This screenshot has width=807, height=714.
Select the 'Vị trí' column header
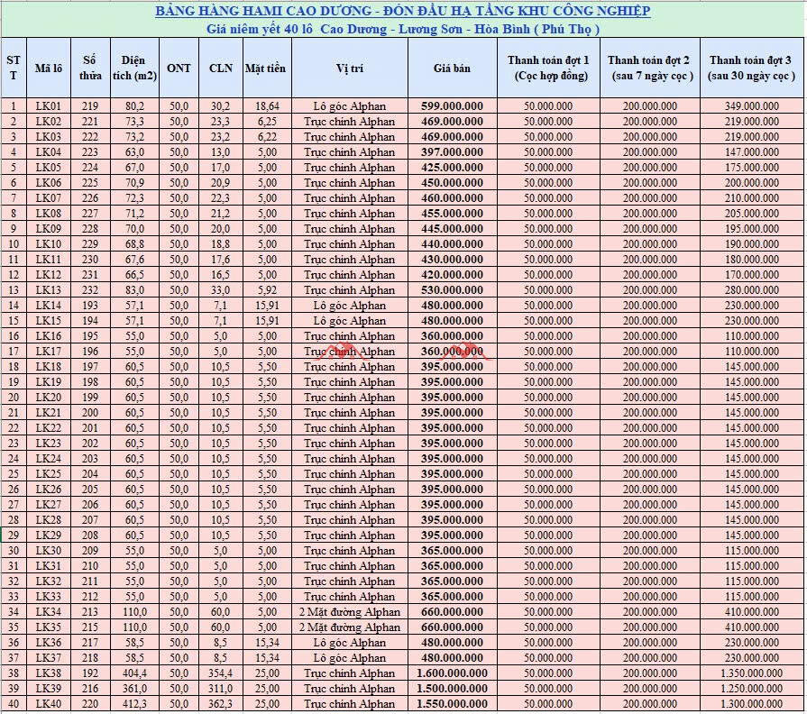(349, 68)
